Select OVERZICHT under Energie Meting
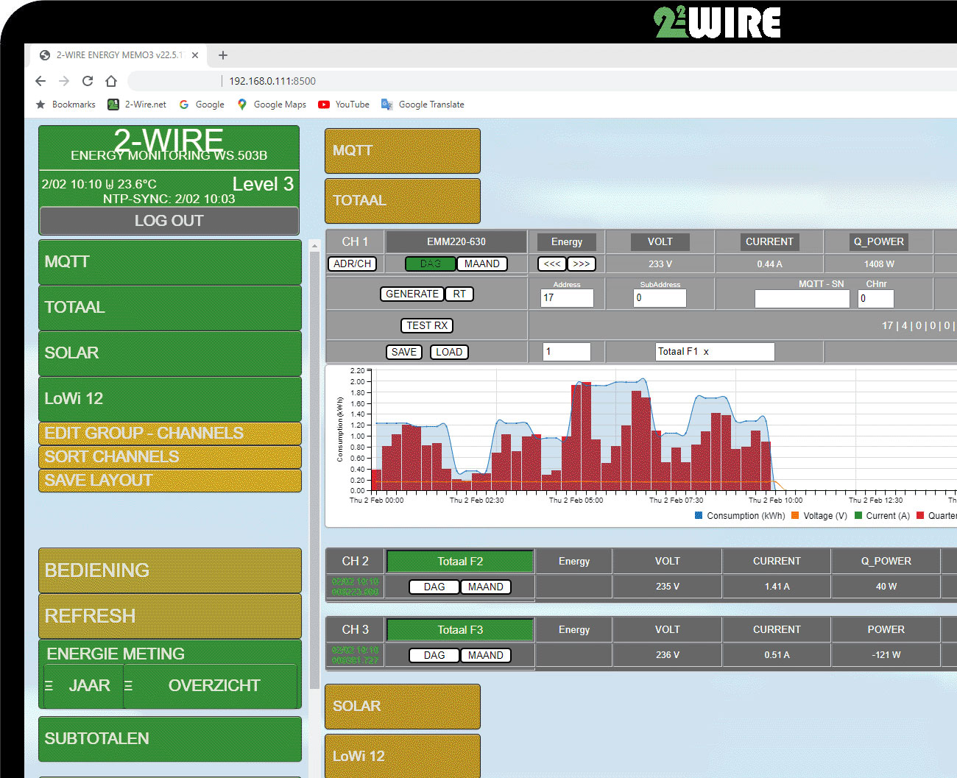This screenshot has width=957, height=778. click(211, 686)
